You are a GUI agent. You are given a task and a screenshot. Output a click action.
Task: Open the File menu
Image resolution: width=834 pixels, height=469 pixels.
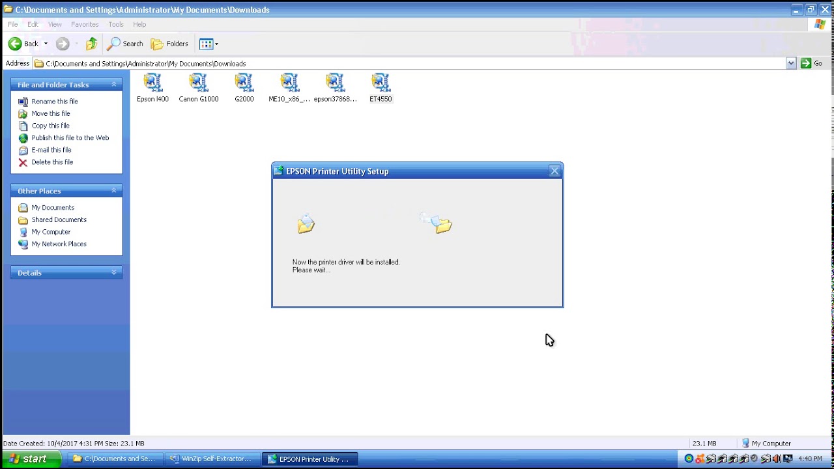(x=13, y=24)
